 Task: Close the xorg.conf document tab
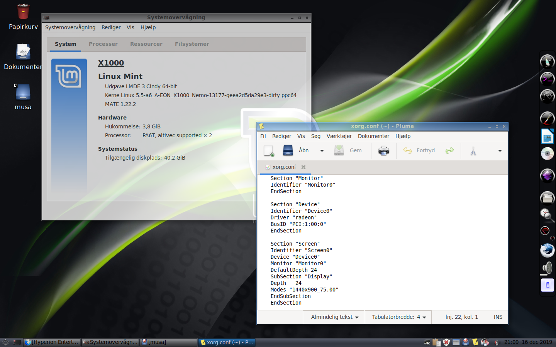point(303,167)
